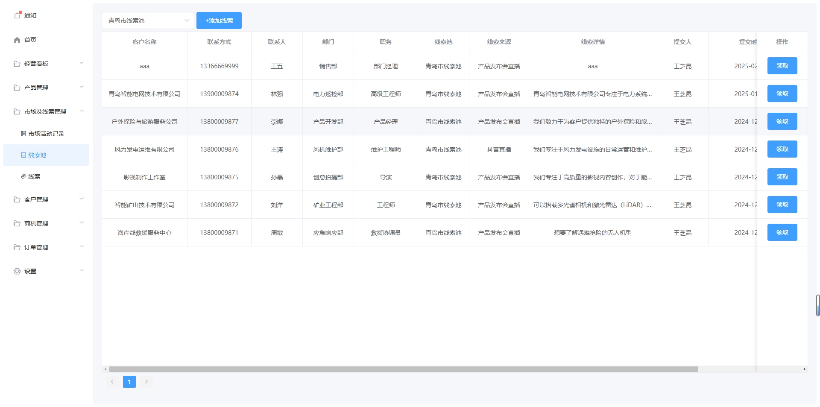Click the folder icon next to 经营看板
Viewport: 820px width, 407px height.
tap(17, 64)
